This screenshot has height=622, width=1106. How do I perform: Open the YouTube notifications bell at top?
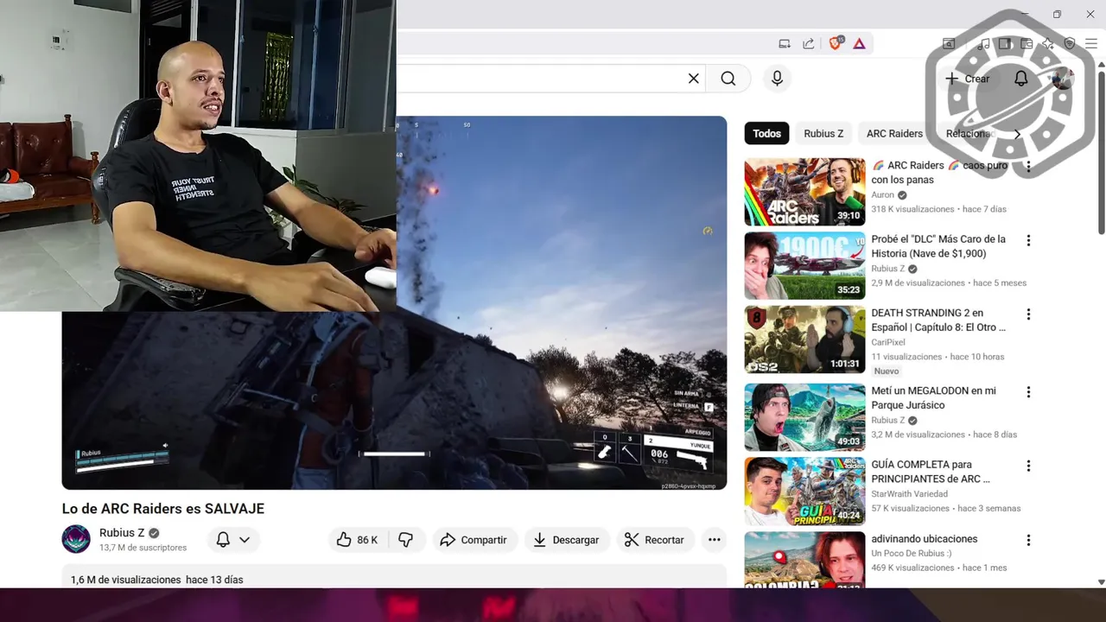[1021, 79]
